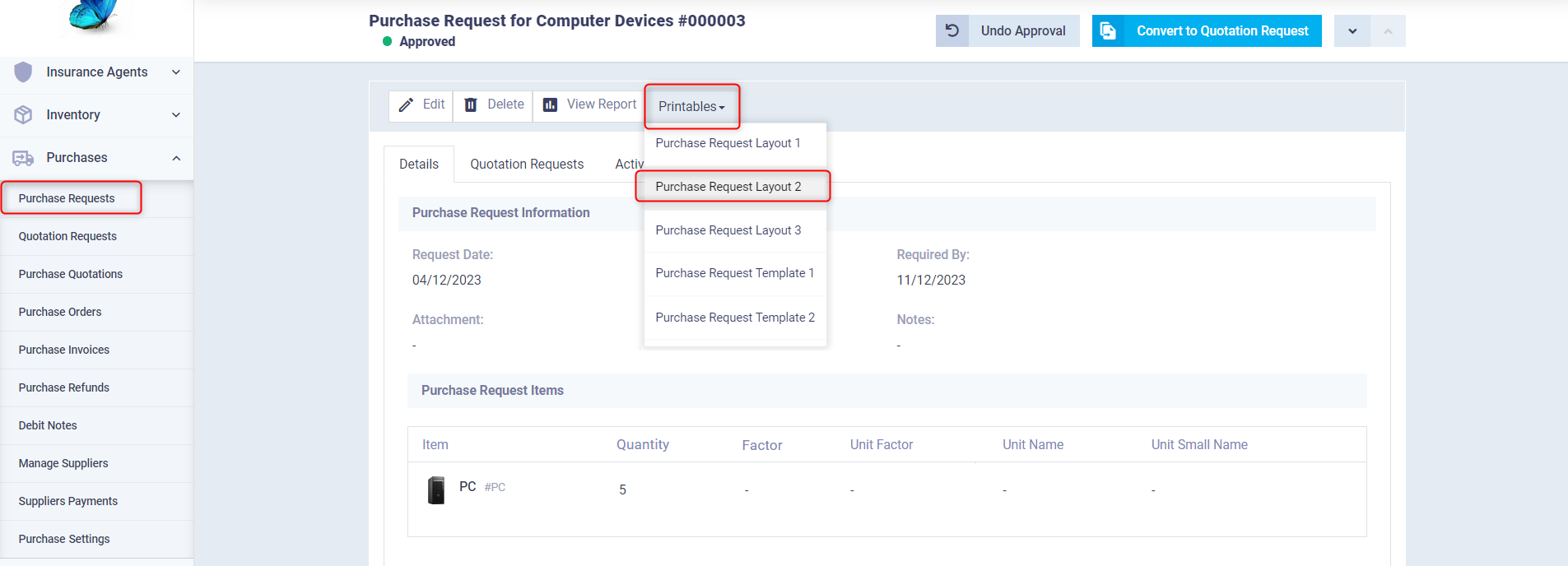Collapse the Purchases menu chevron
This screenshot has height=566, width=1568.
click(176, 158)
